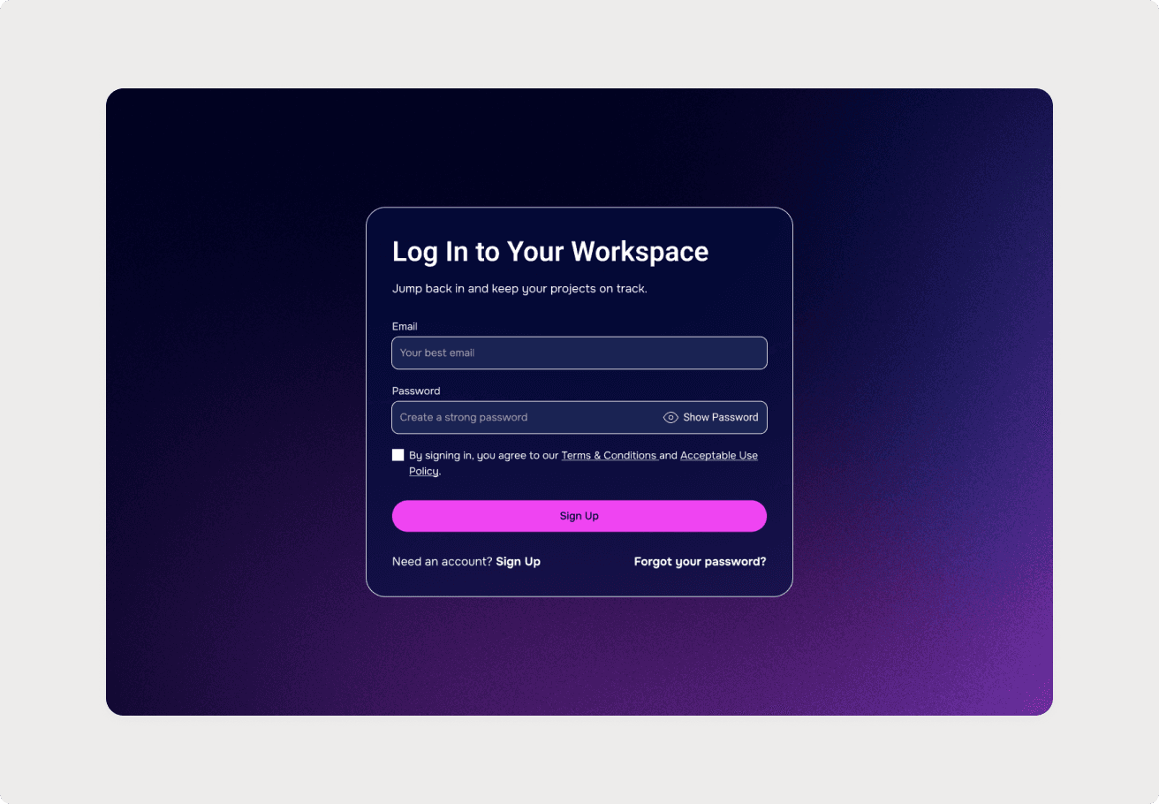Image resolution: width=1159 pixels, height=804 pixels.
Task: Open the Terms & Conditions link
Action: pos(610,456)
